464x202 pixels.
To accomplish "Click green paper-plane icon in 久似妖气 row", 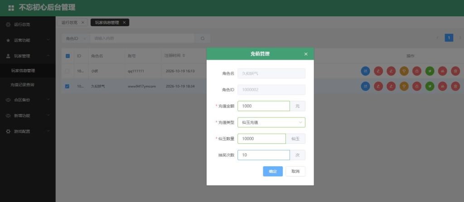I will pyautogui.click(x=430, y=86).
